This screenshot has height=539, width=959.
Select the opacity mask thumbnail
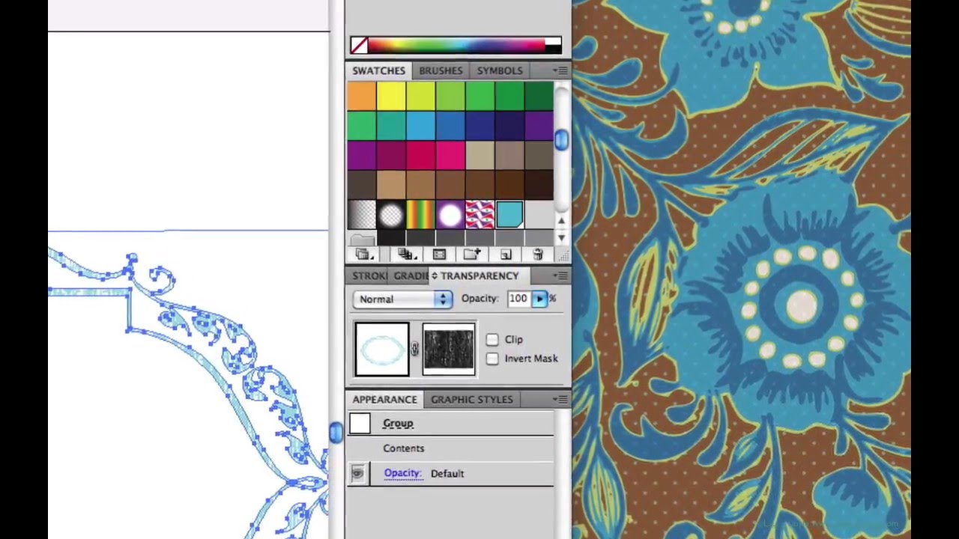448,348
